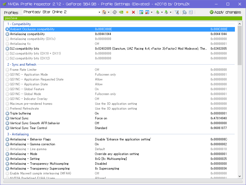Click the vertical scrollbar thumb
This screenshot has width=246, height=185.
pyautogui.click(x=240, y=45)
